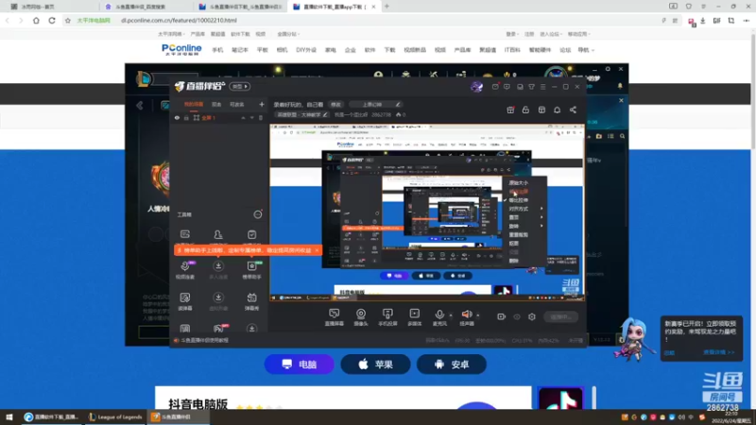The height and width of the screenshot is (425, 756).
Task: Open speaker options arrow
Action: (x=478, y=315)
